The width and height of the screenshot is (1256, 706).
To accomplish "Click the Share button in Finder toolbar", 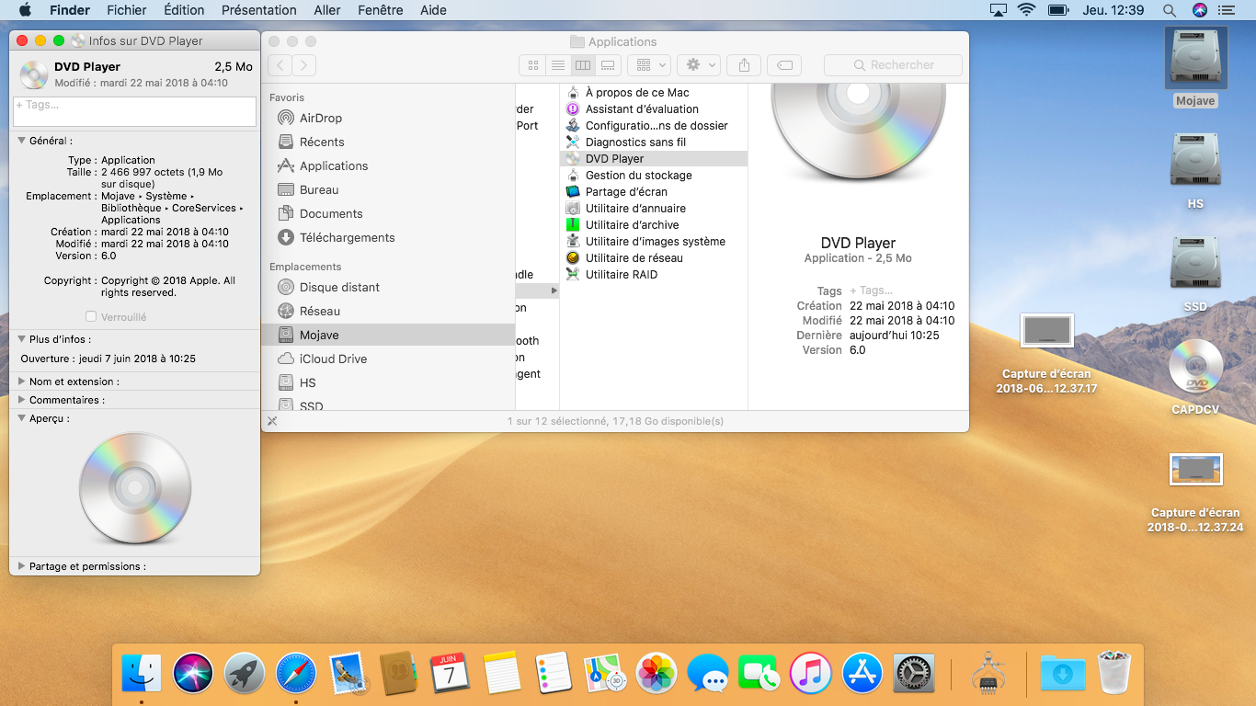I will (744, 65).
